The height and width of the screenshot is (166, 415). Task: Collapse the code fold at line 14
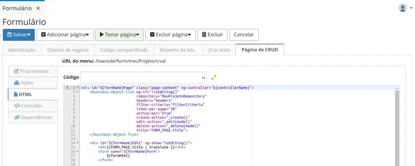click(x=77, y=143)
